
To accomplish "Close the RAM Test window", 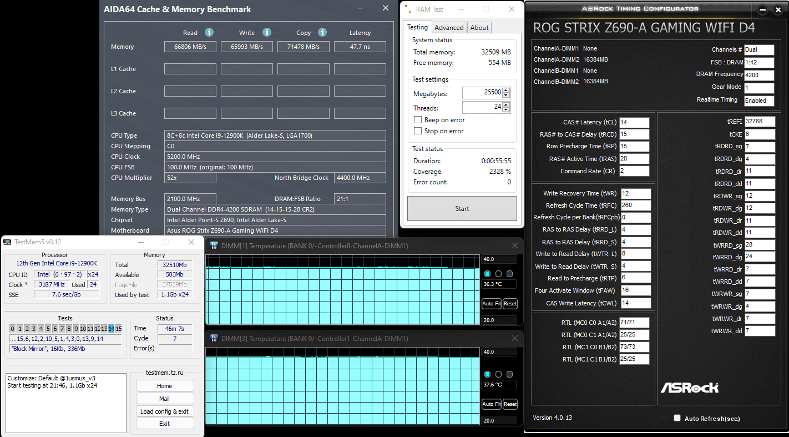I will 512,9.
